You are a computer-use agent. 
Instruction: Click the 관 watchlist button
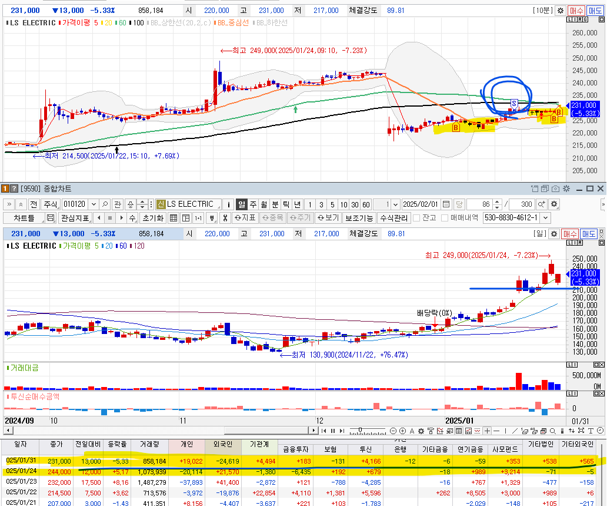click(118, 204)
